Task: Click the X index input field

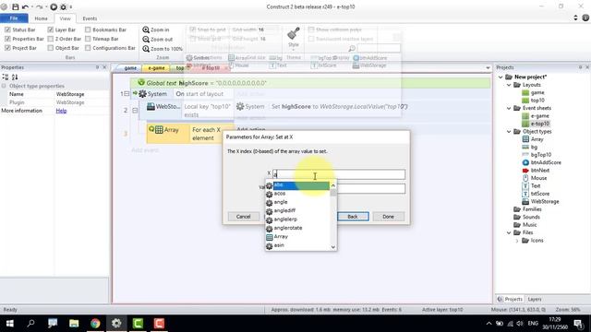Action: [339, 174]
